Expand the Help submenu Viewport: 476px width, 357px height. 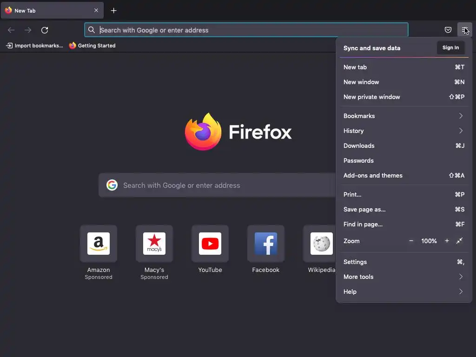[x=404, y=292]
